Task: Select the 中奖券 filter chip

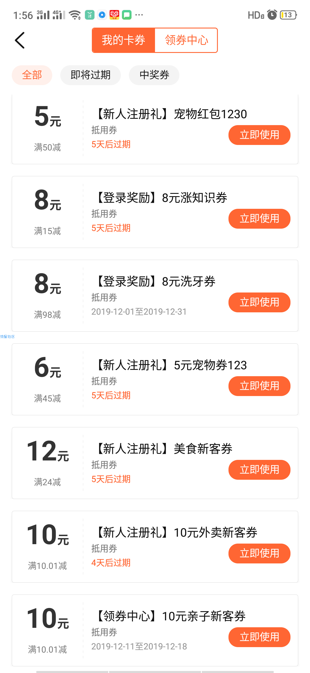Action: click(154, 75)
